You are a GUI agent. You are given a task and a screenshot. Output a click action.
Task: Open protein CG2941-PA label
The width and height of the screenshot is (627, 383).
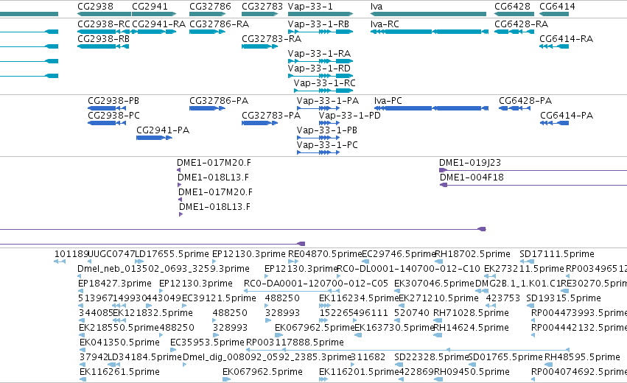click(163, 130)
